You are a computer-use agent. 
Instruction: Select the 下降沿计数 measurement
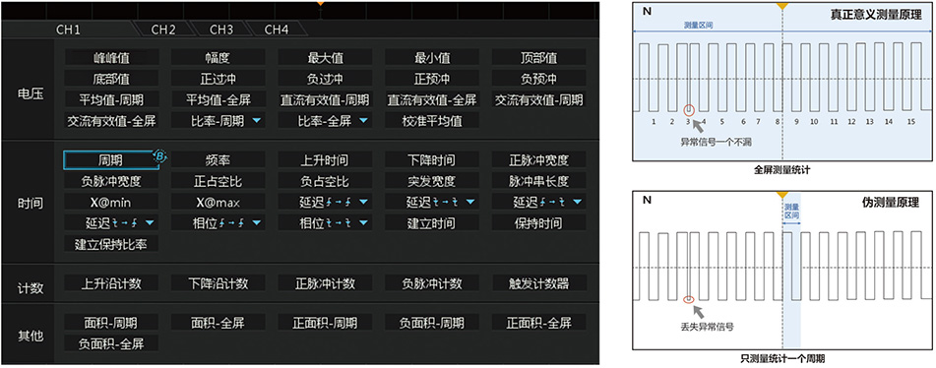tap(218, 283)
